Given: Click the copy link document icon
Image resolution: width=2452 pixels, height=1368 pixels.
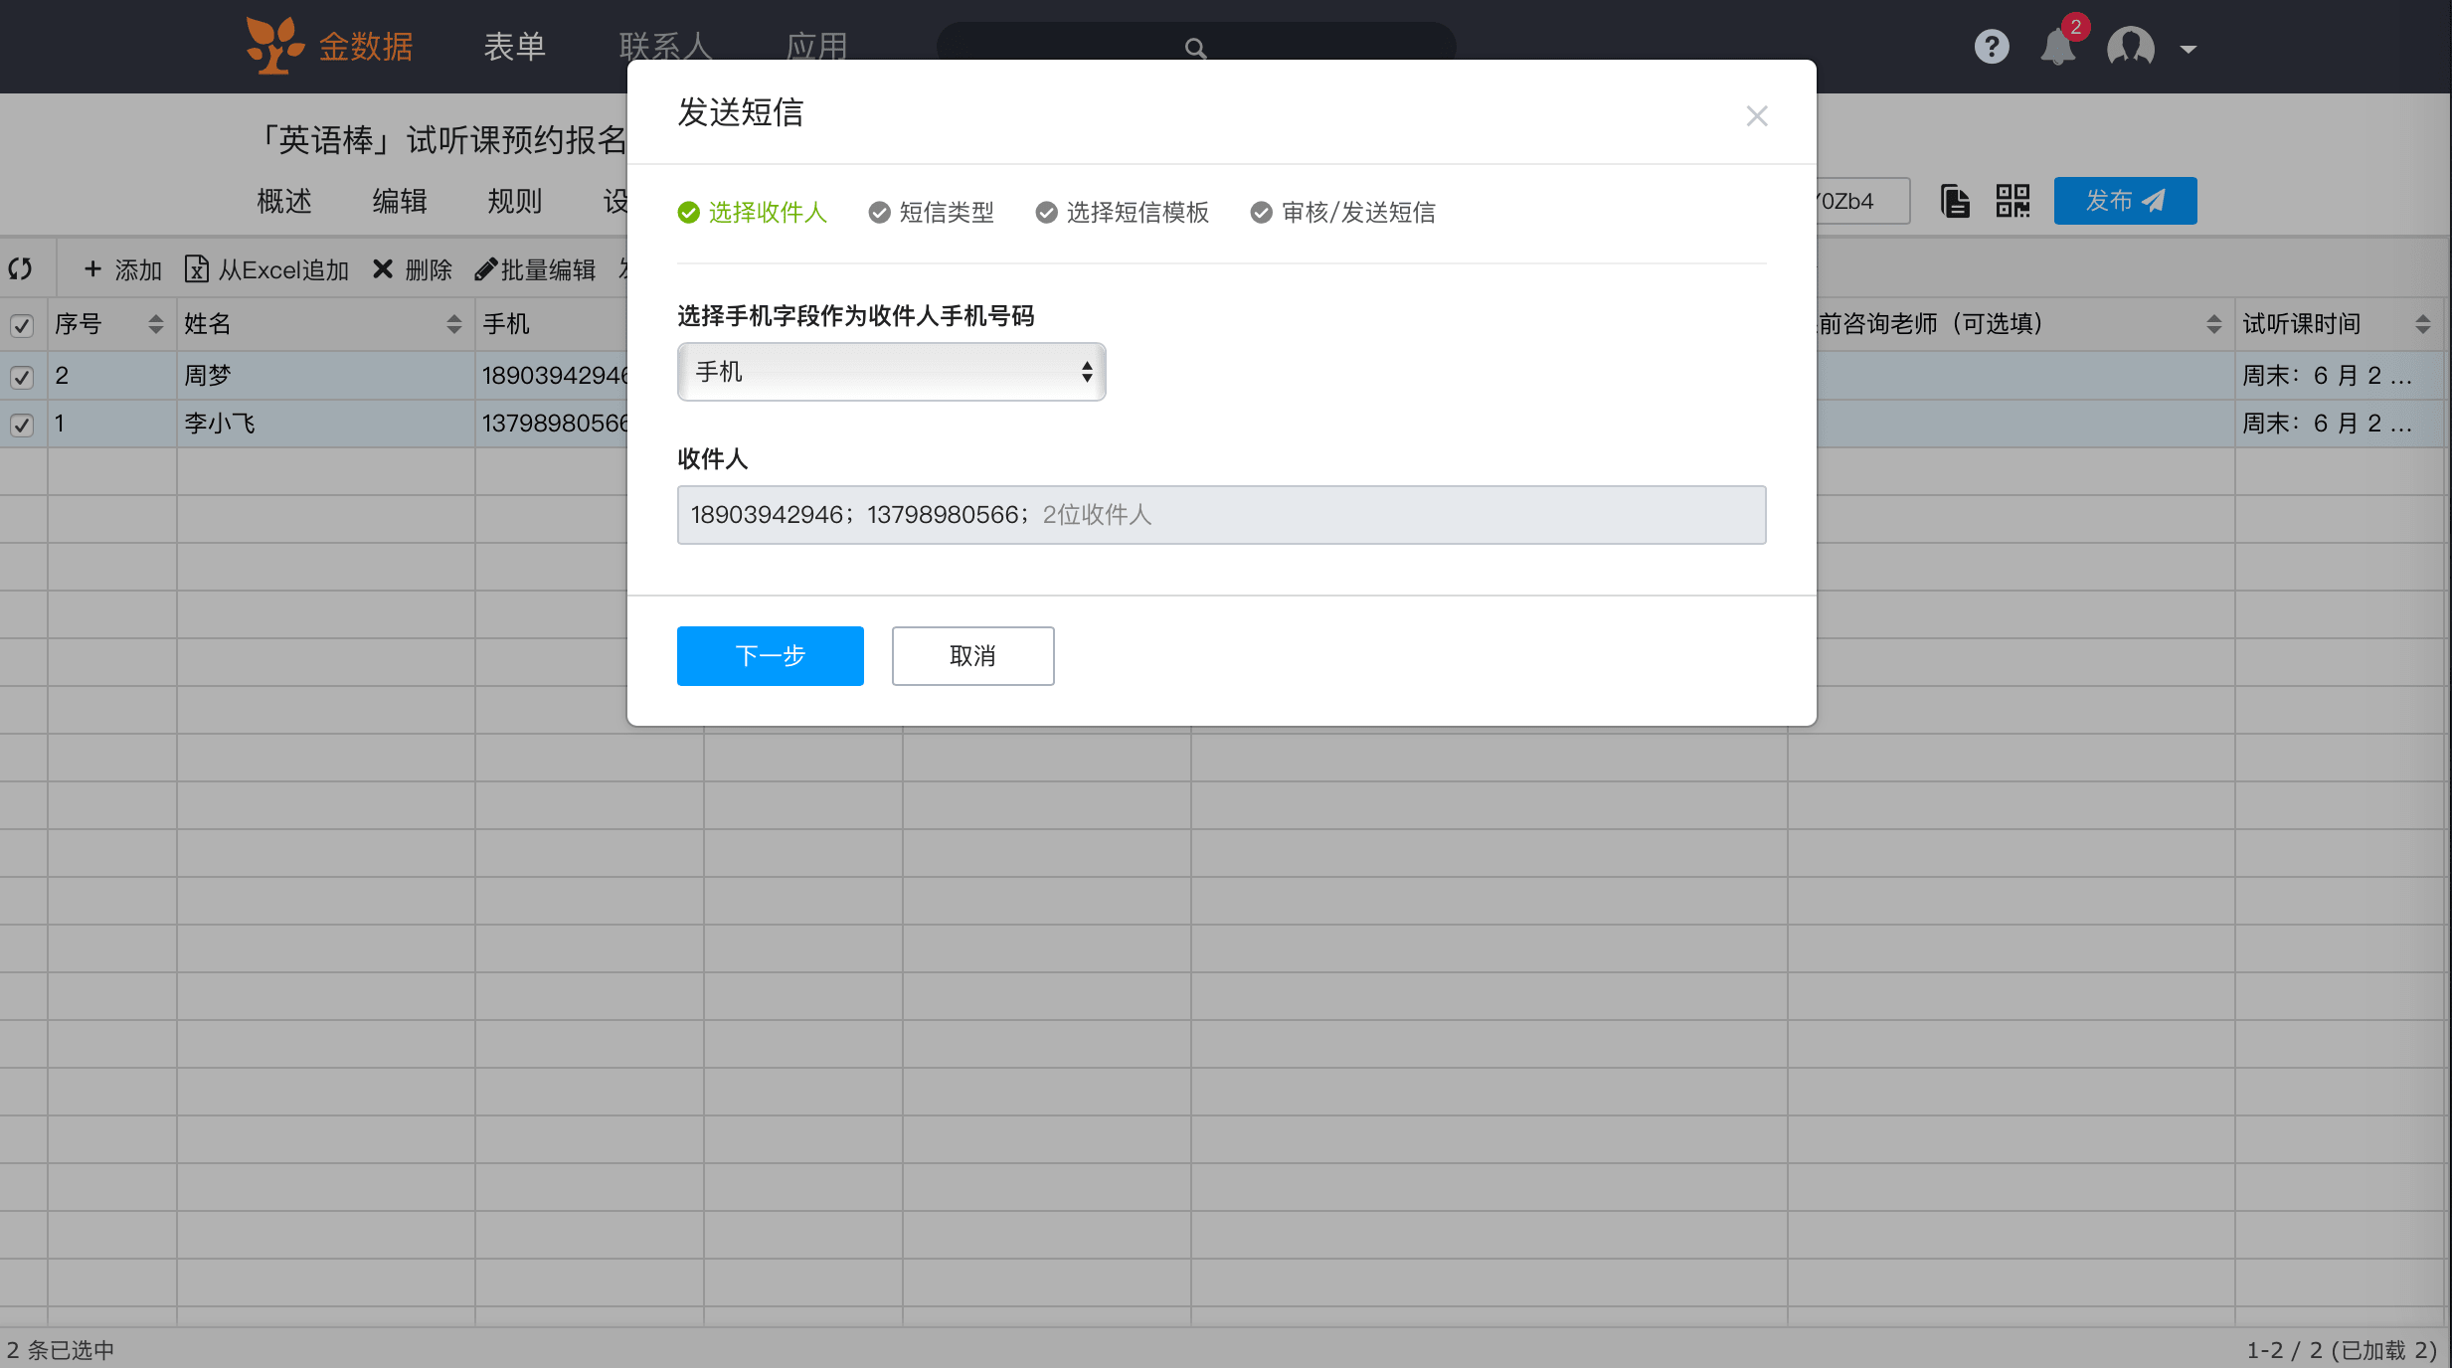Looking at the screenshot, I should coord(1955,201).
